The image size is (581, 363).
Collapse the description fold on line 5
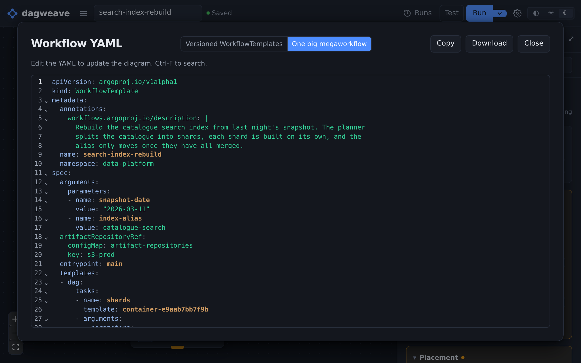point(46,119)
